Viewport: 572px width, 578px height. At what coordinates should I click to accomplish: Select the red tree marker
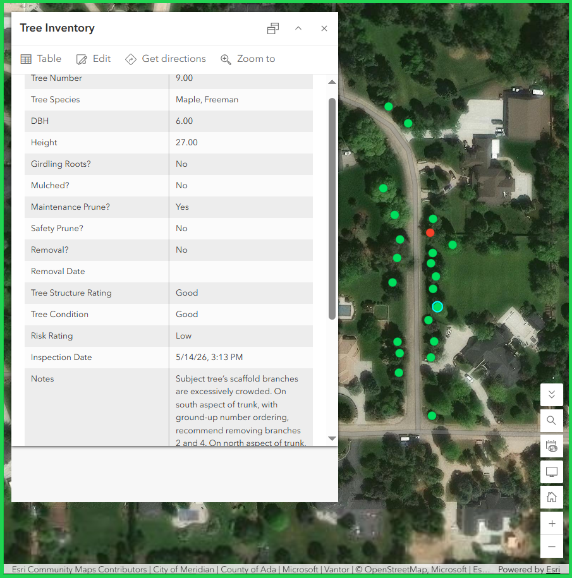tap(430, 232)
